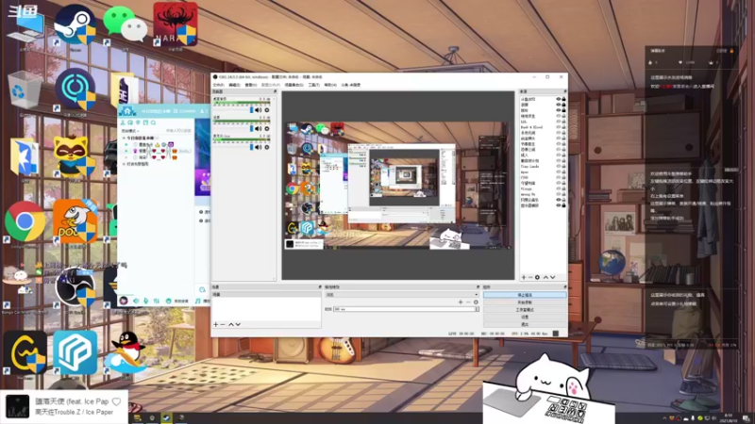
Task: Move selected source up in Sources list
Action: 545,277
